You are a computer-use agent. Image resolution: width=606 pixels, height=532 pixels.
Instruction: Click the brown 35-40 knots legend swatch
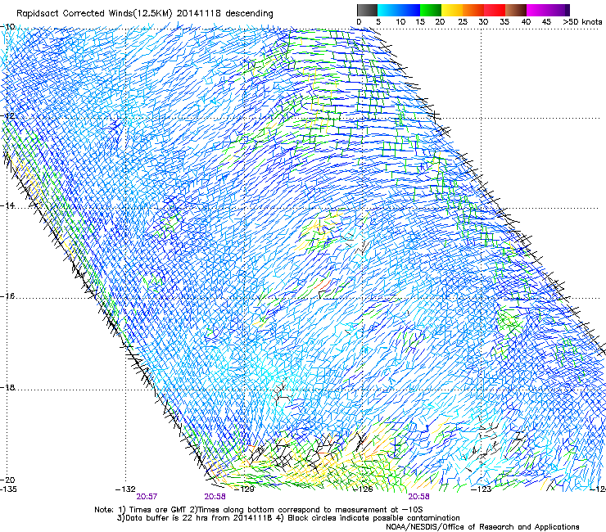pos(516,10)
